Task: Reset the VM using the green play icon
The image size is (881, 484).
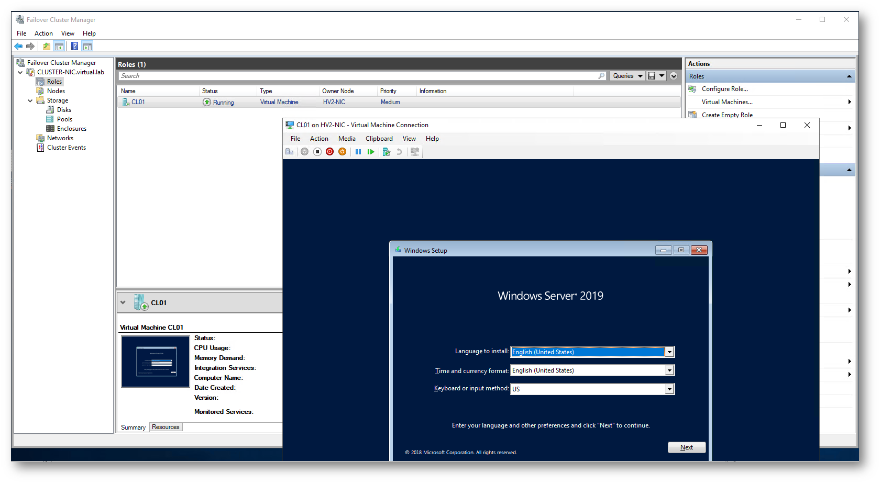Action: click(371, 152)
